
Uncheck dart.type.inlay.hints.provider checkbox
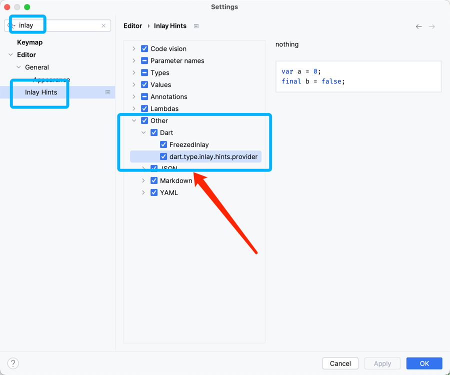point(163,156)
